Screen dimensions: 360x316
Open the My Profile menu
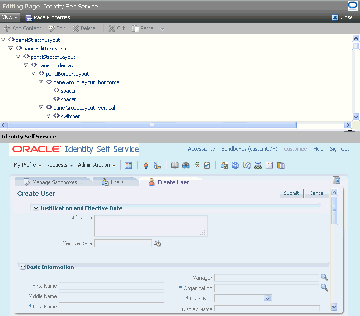pyautogui.click(x=27, y=165)
